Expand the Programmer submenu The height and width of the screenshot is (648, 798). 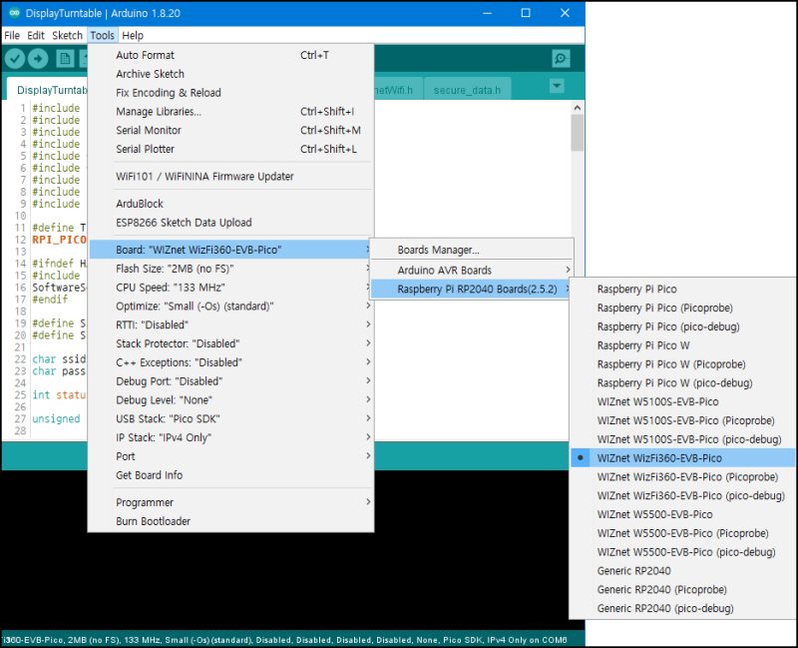pyautogui.click(x=231, y=503)
